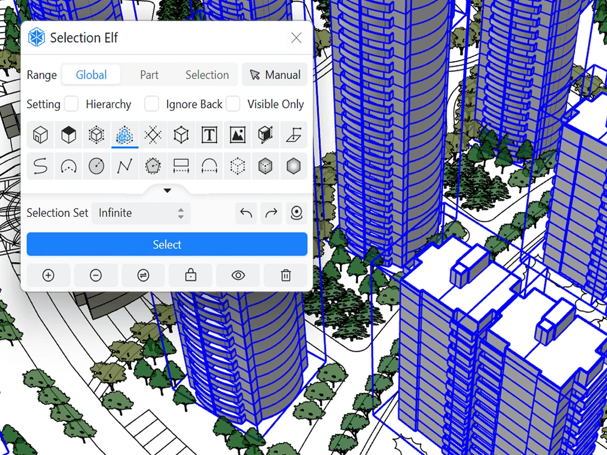Click the Manual button
The image size is (607, 455).
275,75
